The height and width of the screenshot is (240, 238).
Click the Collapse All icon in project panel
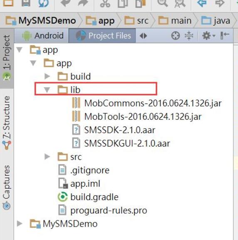pyautogui.click(x=189, y=35)
